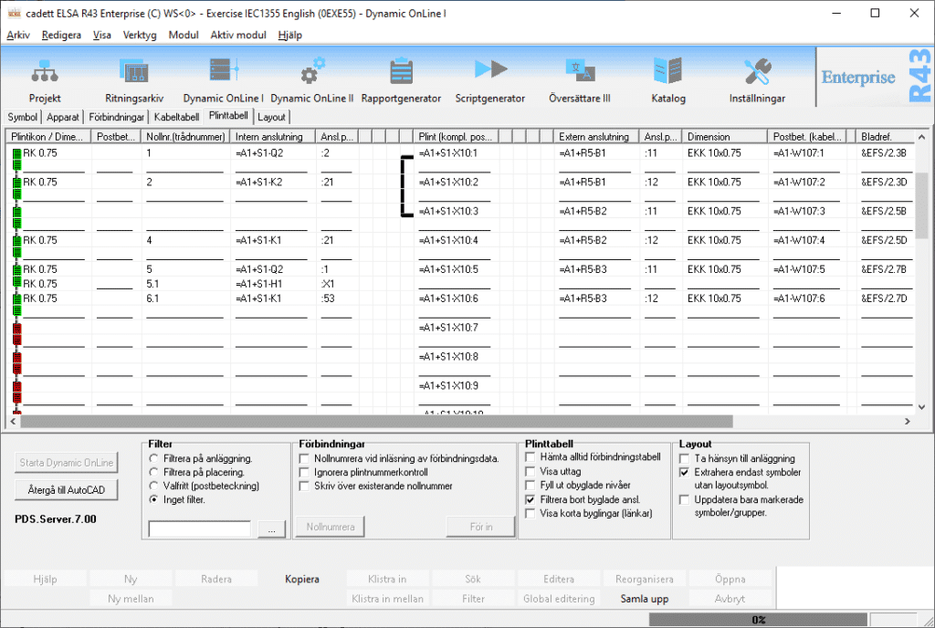Click the 'Återgå till AutoCAD' button
The height and width of the screenshot is (628, 935).
tap(66, 490)
